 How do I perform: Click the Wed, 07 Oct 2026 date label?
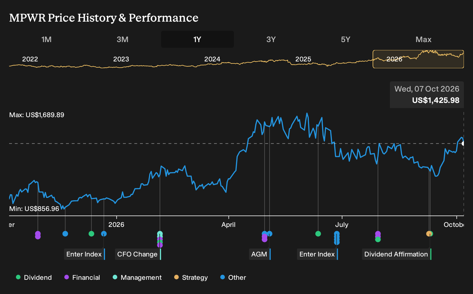(x=427, y=89)
